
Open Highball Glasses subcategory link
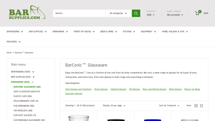118,89
